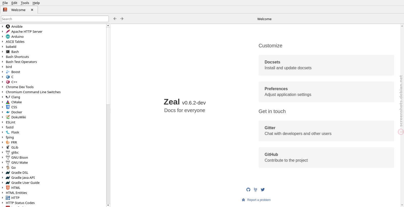Click the docset list scroll-down arrow
The image size is (404, 207).
tap(108, 205)
